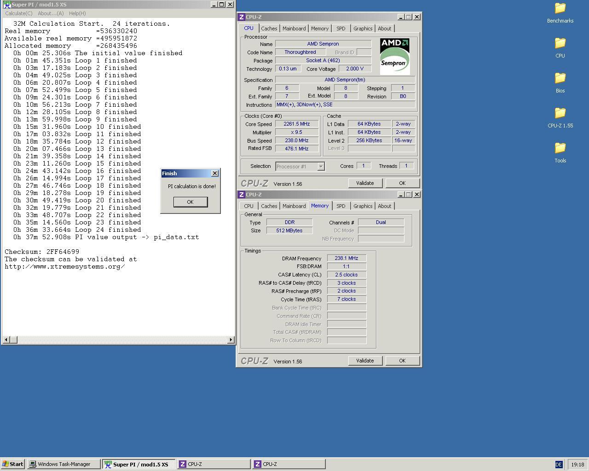The width and height of the screenshot is (589, 471).
Task: Click the Level 2 256 KBytes cache field
Action: (369, 141)
